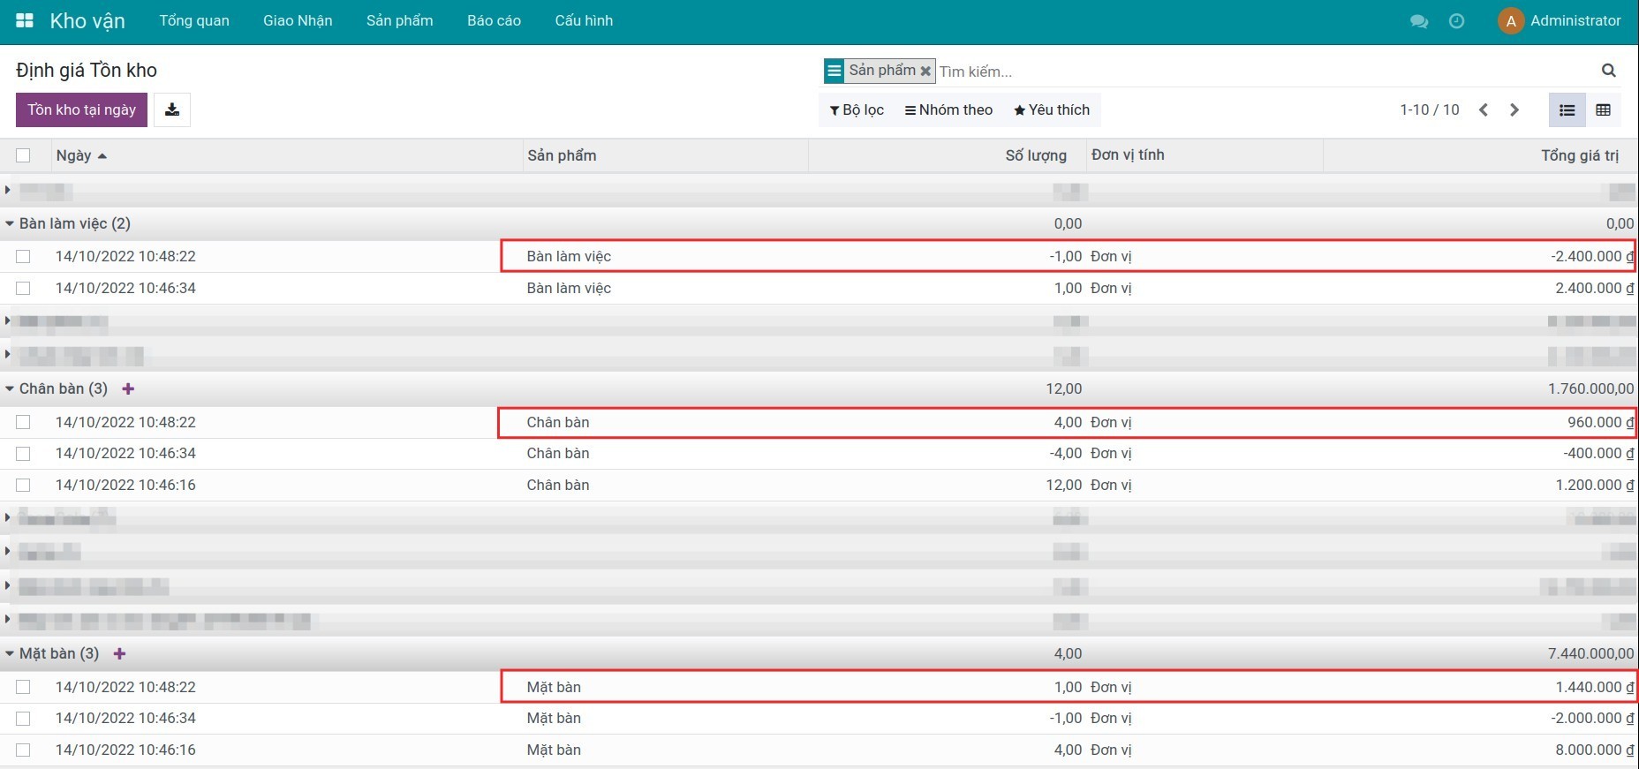Open the Cấu hình menu
The image size is (1639, 769).
click(x=583, y=21)
